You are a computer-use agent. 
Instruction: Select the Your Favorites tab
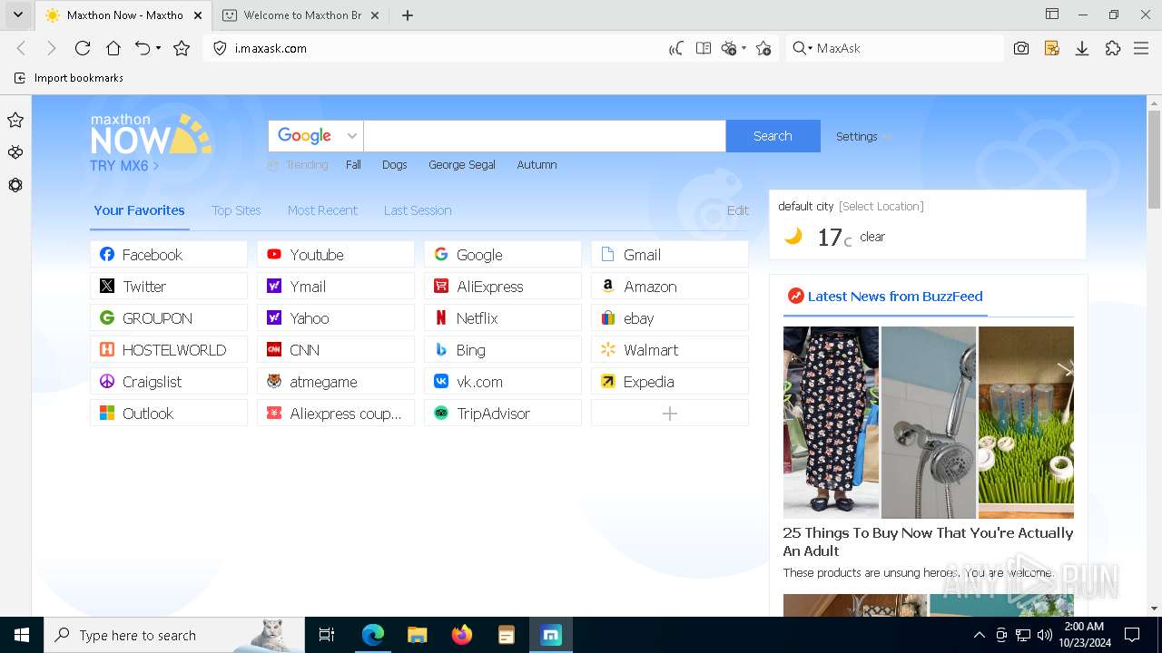[139, 210]
